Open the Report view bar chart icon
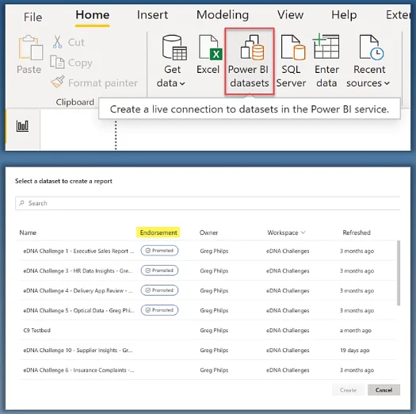This screenshot has width=416, height=414. click(x=22, y=125)
